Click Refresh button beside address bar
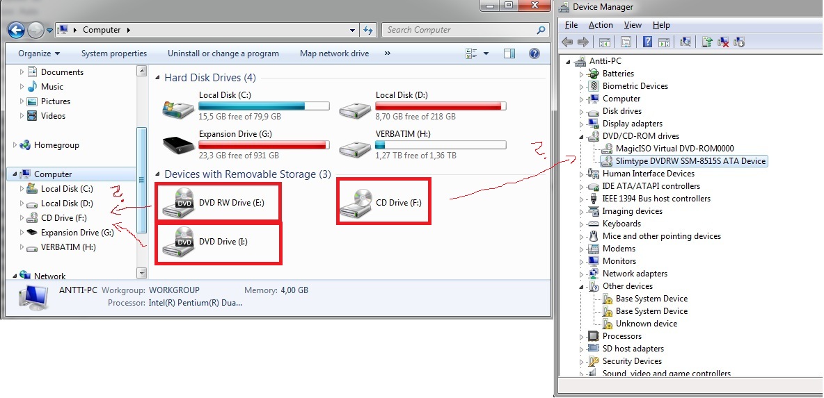 pyautogui.click(x=368, y=30)
